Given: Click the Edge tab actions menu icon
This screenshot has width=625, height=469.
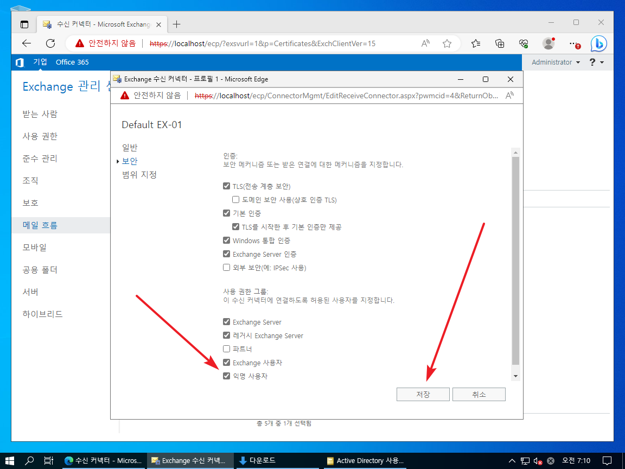Looking at the screenshot, I should click(x=24, y=24).
